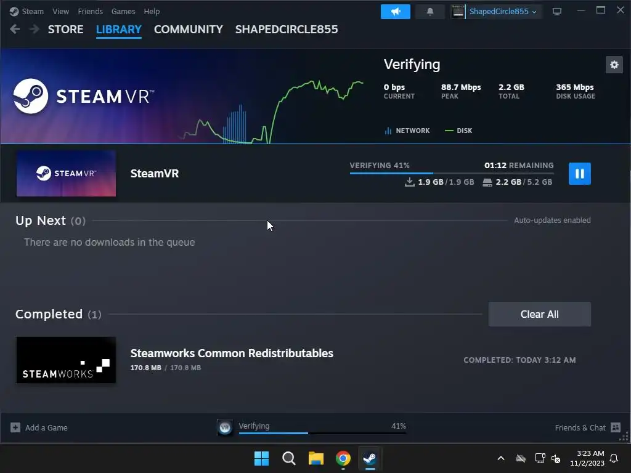The width and height of the screenshot is (631, 473).
Task: Click the SteamVR verifying progress bar
Action: [x=452, y=173]
